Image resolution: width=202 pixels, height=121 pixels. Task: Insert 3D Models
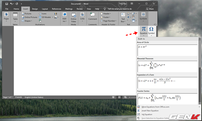point(45,17)
